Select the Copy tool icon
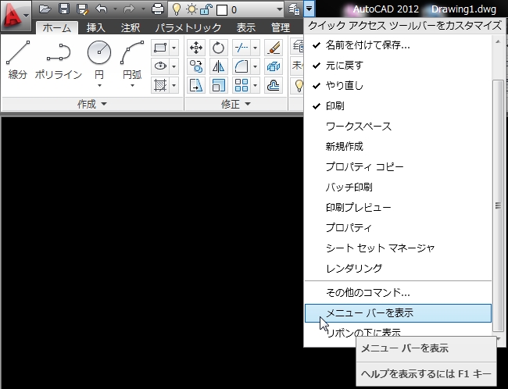 [196, 66]
